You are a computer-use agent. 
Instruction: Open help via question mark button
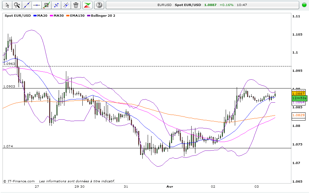99,5
